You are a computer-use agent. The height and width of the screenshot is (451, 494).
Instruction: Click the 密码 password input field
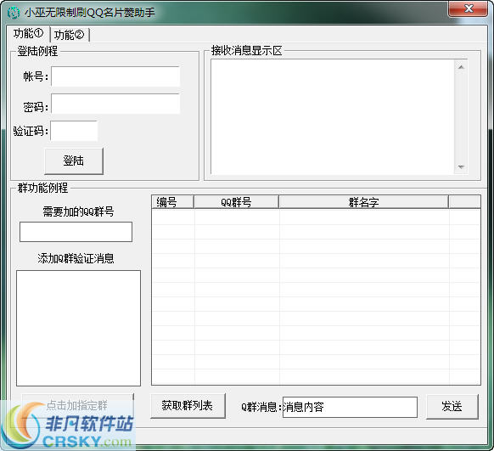[x=115, y=104]
